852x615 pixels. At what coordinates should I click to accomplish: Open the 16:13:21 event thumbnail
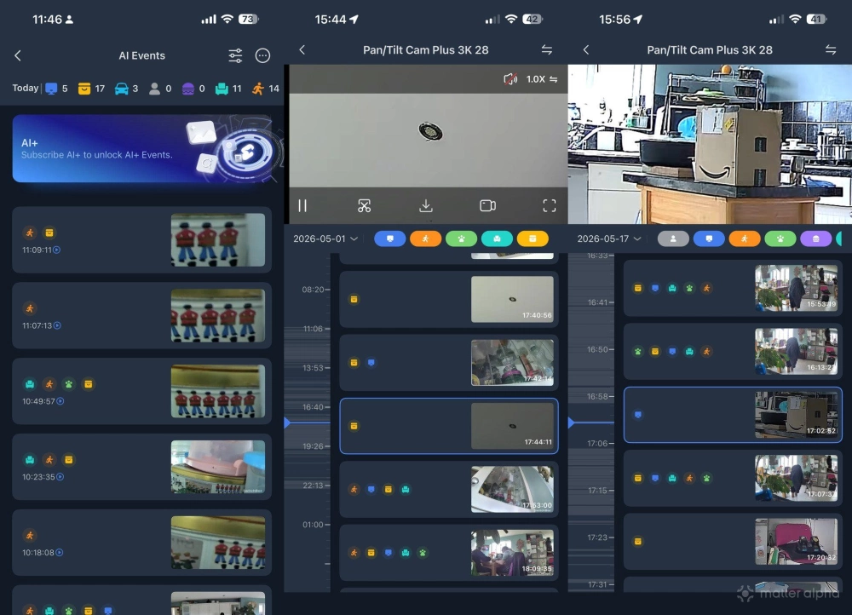[x=796, y=352]
